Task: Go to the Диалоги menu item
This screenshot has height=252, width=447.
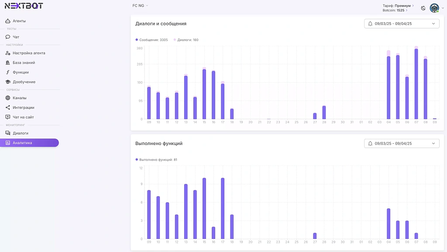Action: [x=21, y=133]
